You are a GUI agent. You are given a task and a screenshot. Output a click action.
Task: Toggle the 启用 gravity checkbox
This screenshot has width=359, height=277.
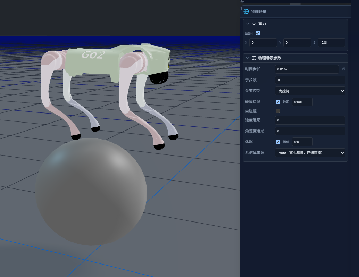tap(258, 33)
